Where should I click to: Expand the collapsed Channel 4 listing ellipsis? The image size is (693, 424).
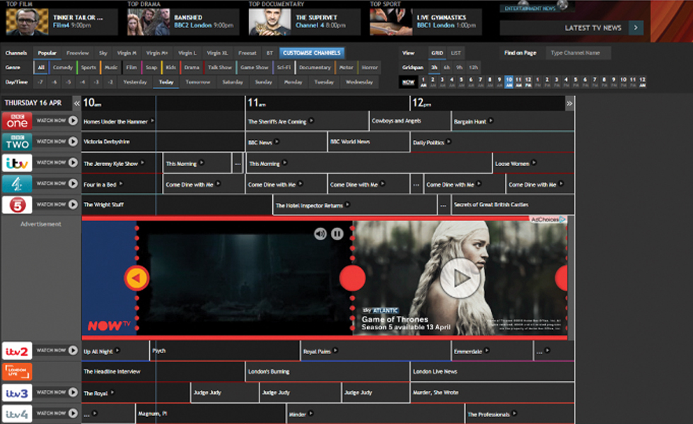point(416,184)
